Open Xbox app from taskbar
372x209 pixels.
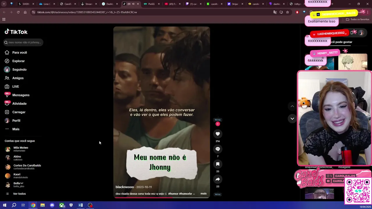[x=62, y=205]
